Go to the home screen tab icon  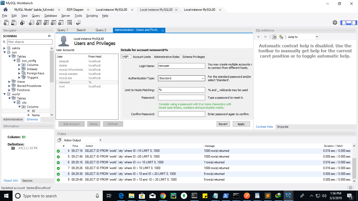6,9
